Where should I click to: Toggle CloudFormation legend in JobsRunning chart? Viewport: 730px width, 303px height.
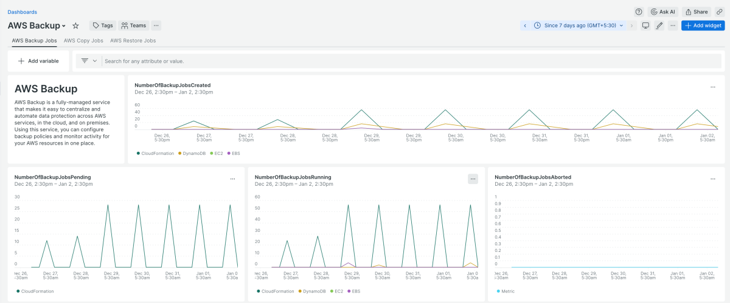(x=276, y=291)
